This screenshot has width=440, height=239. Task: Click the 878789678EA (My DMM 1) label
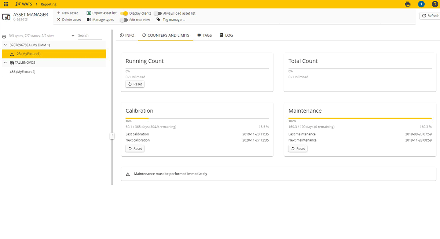pyautogui.click(x=30, y=45)
